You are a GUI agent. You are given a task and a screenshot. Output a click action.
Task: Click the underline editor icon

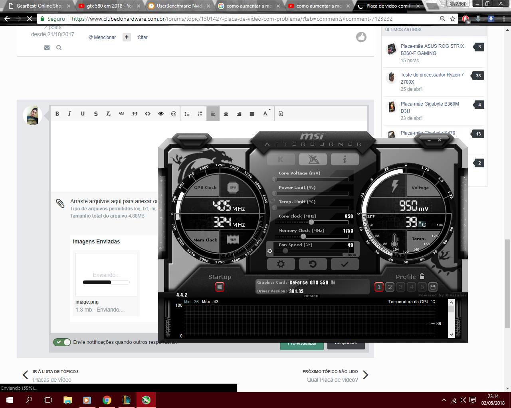[83, 114]
